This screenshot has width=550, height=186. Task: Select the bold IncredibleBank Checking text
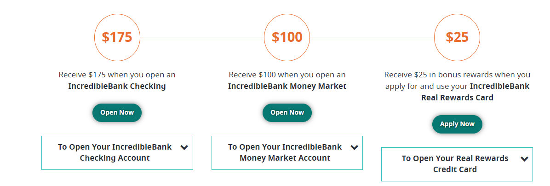pyautogui.click(x=117, y=87)
